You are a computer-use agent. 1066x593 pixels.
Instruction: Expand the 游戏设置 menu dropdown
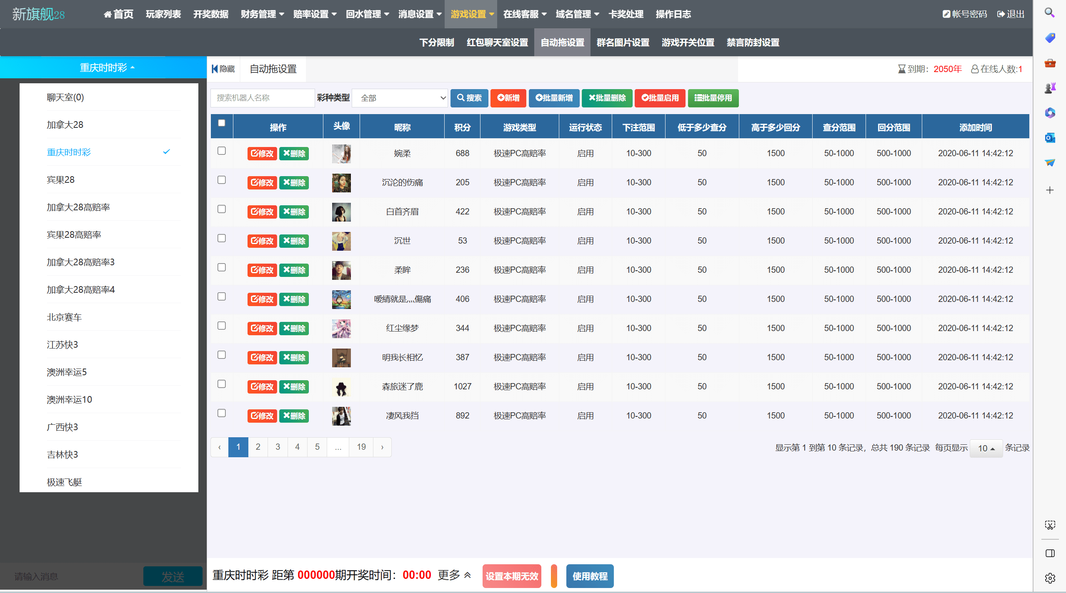click(x=471, y=14)
